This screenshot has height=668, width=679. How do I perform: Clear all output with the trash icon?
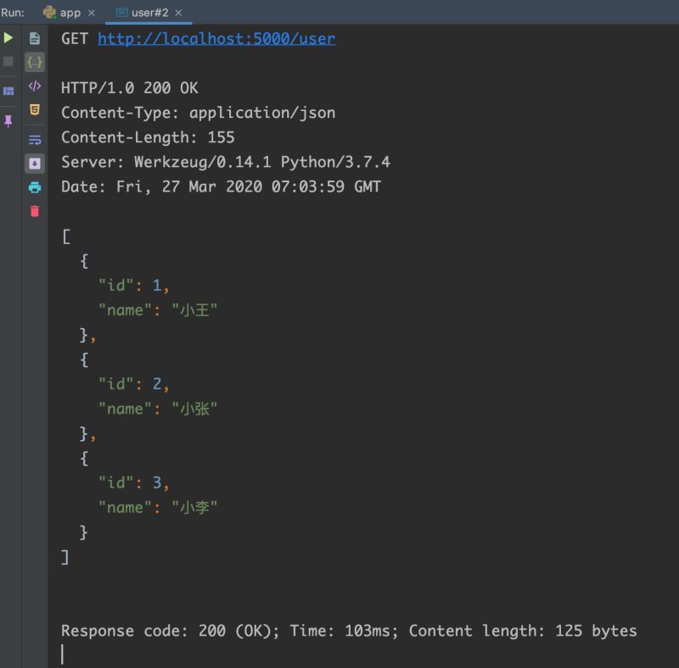click(x=35, y=211)
